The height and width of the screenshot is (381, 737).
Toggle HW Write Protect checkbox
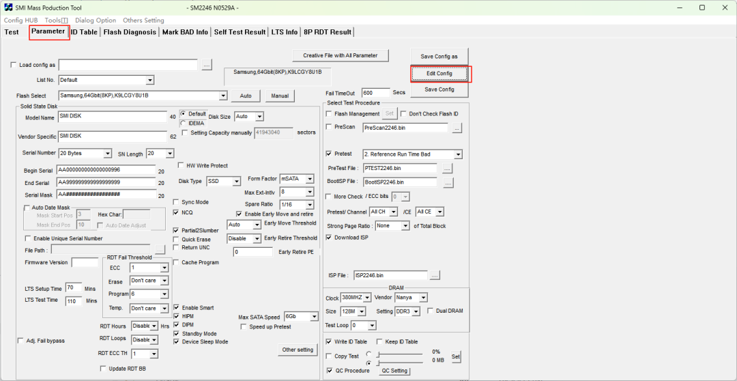181,165
